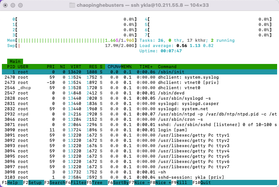Viewport: 279px width, 187px height.
Task: Sort by the PID column header
Action: (11, 67)
